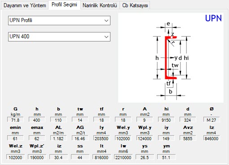Click the Ø field showing M 27
This screenshot has height=165, width=229.
point(211,120)
